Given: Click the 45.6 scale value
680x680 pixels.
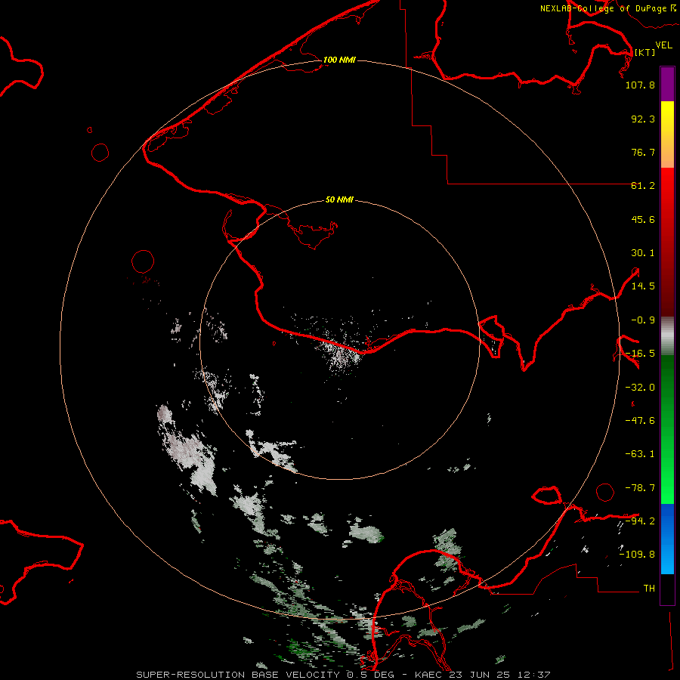Looking at the screenshot, I should coord(643,219).
